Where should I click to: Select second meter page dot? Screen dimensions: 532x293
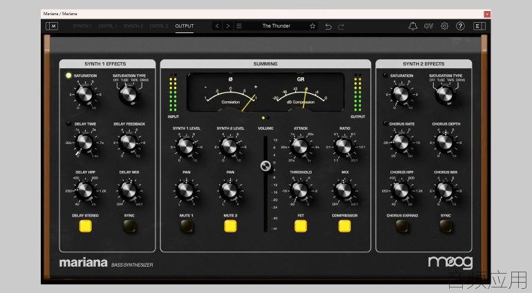(x=268, y=118)
